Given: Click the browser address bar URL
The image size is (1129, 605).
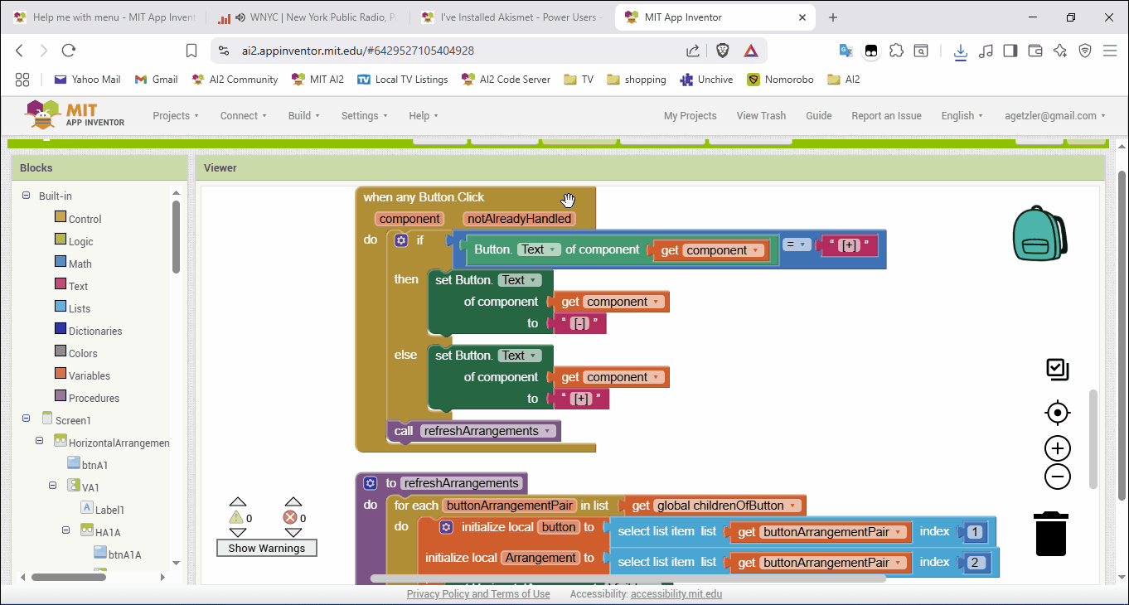Looking at the screenshot, I should [x=358, y=51].
